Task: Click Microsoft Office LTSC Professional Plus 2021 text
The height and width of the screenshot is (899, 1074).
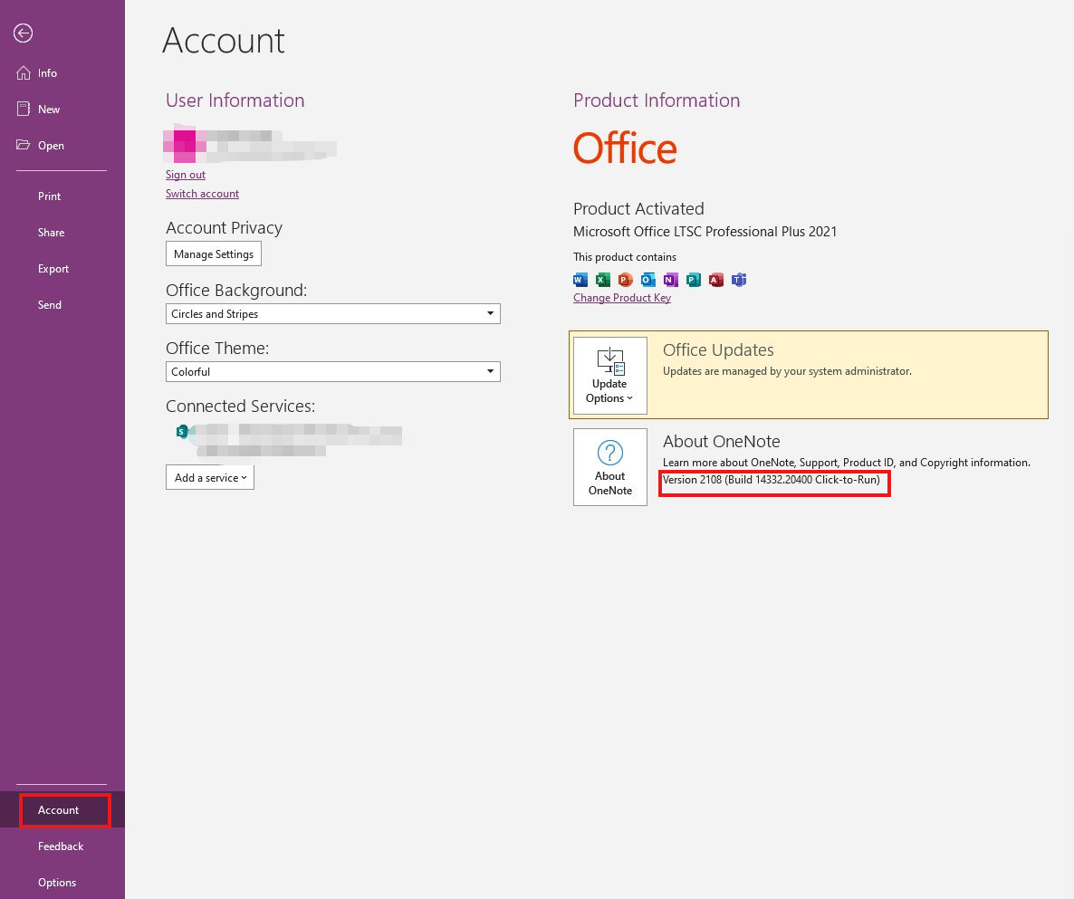Action: 705,232
